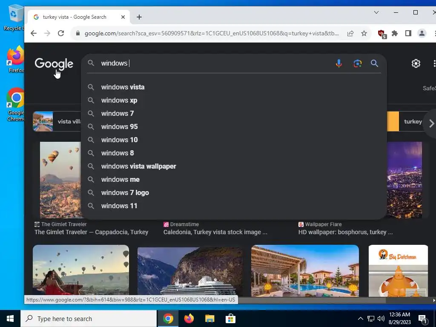Choose suggestion windows 10
This screenshot has height=327, width=436.
point(234,140)
